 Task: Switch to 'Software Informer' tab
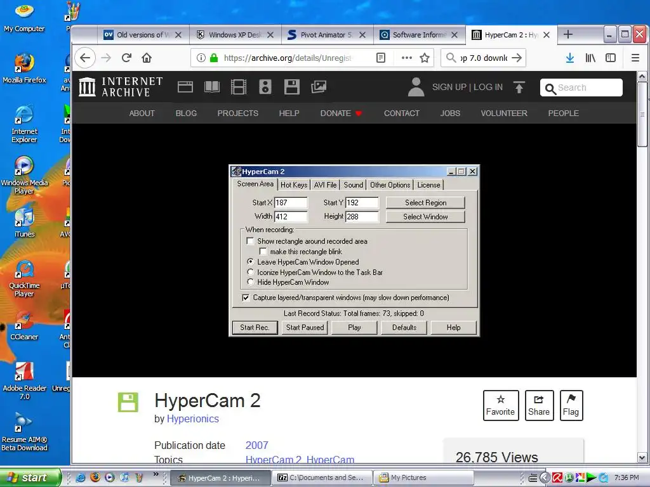click(420, 35)
